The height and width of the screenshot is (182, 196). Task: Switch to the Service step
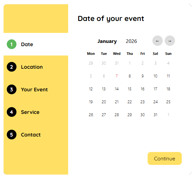[x=30, y=112]
